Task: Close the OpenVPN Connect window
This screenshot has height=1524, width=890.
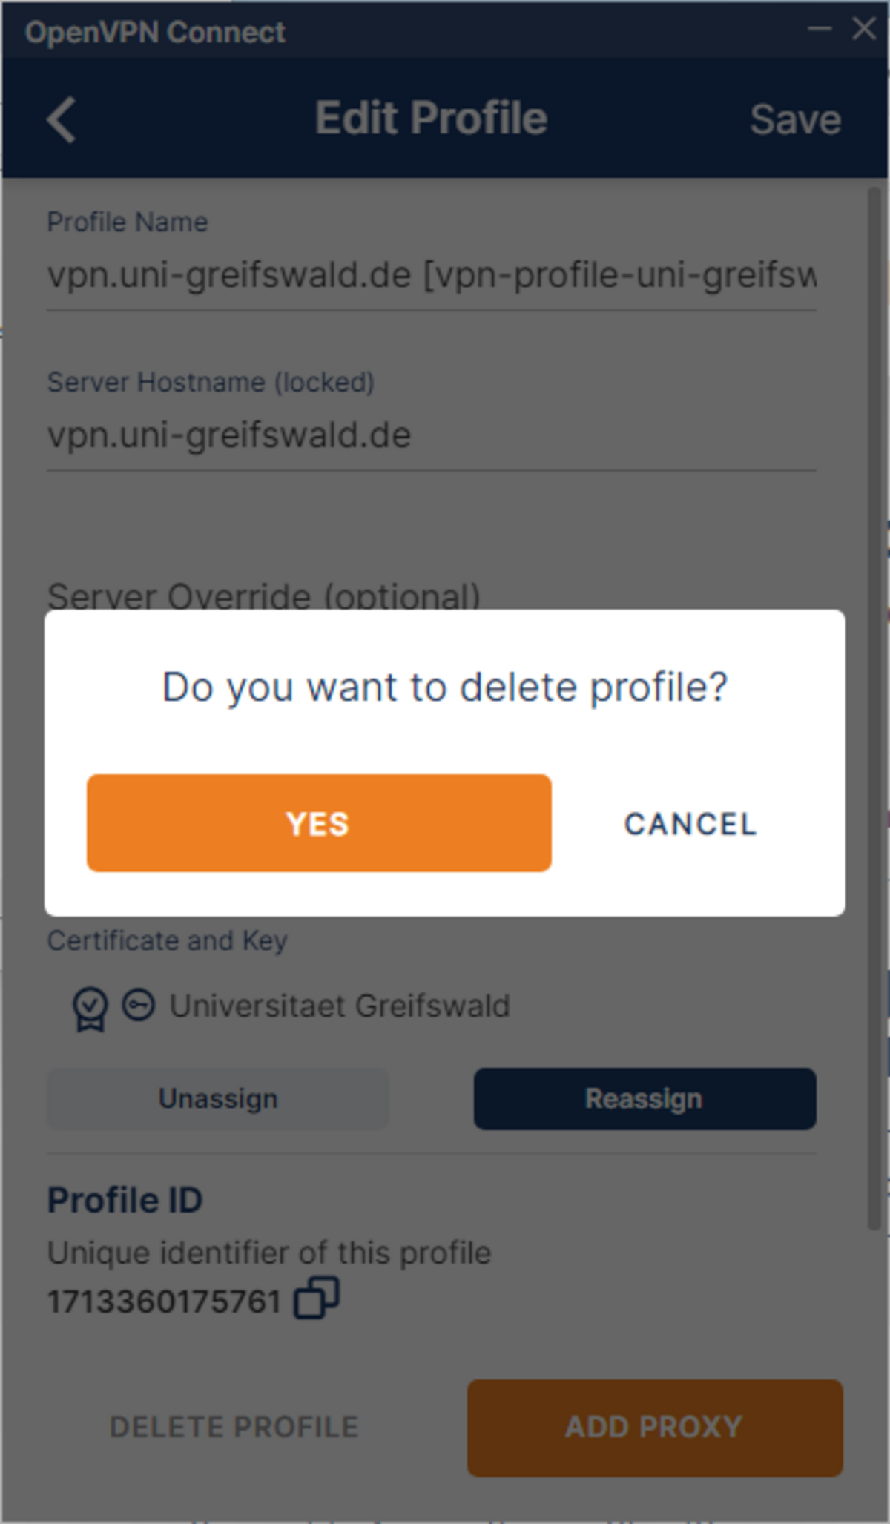Action: [864, 29]
